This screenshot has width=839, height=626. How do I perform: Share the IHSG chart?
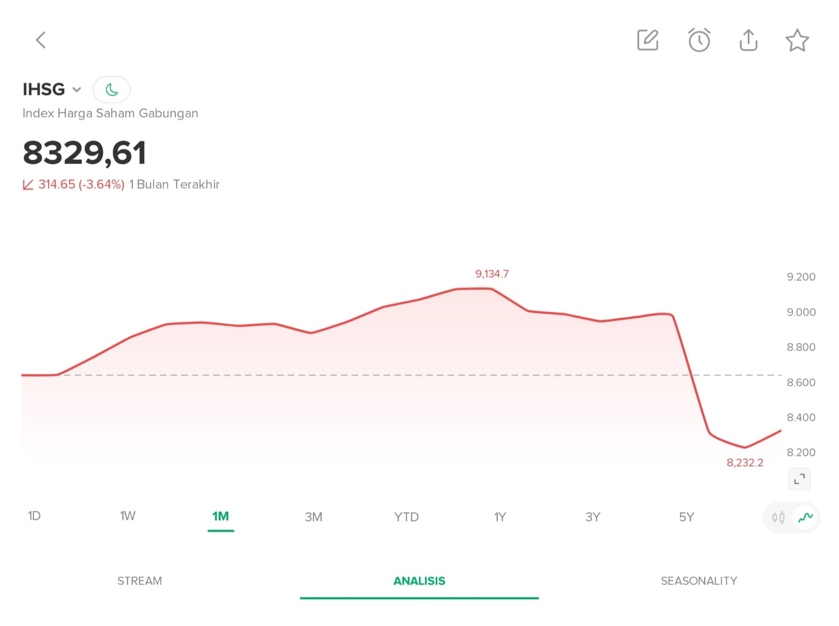(748, 39)
